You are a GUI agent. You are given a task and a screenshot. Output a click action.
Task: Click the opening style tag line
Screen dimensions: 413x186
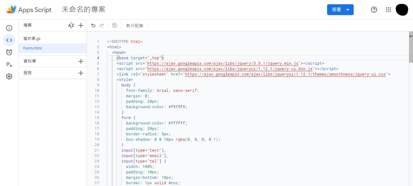[125, 79]
